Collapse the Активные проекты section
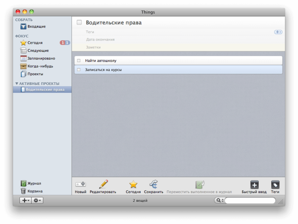Screen dimensions: 298x224 (x=17, y=84)
